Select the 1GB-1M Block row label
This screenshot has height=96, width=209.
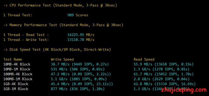click(16, 89)
